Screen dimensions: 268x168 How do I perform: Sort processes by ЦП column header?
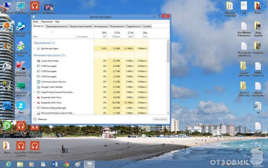click(100, 34)
